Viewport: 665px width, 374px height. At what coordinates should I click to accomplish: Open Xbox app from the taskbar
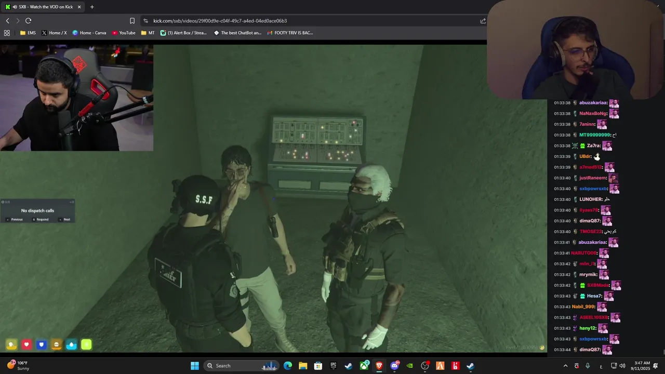[x=364, y=366]
